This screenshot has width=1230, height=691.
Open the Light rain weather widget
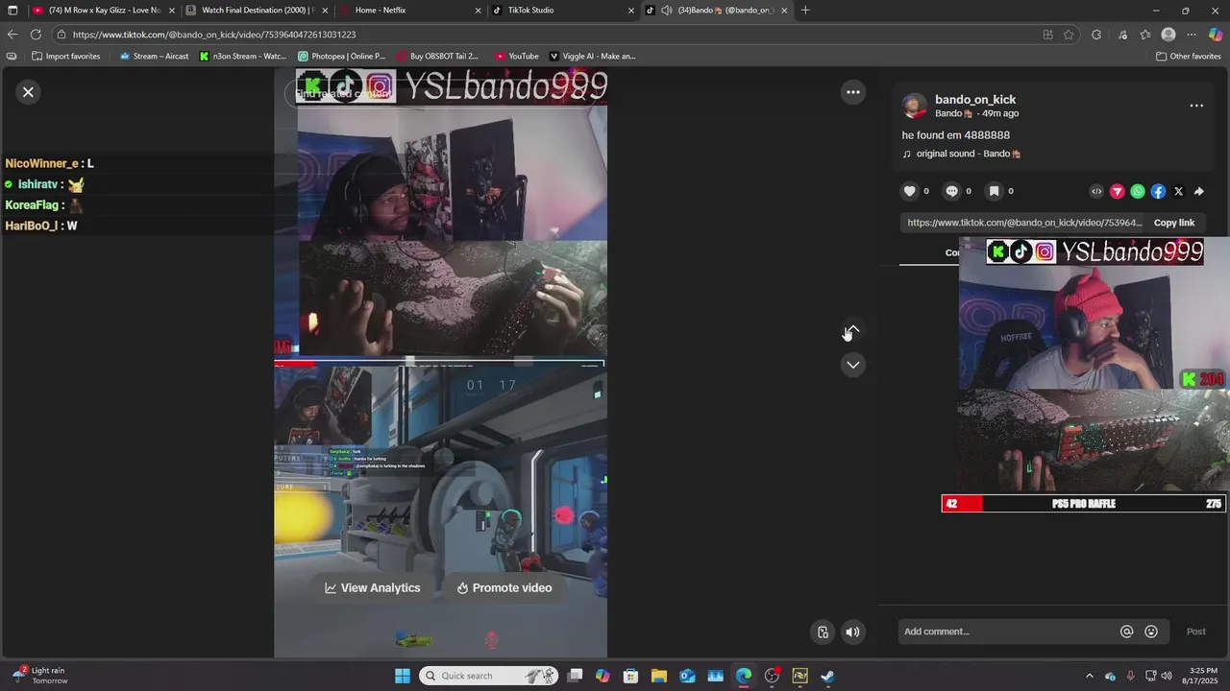[40, 676]
